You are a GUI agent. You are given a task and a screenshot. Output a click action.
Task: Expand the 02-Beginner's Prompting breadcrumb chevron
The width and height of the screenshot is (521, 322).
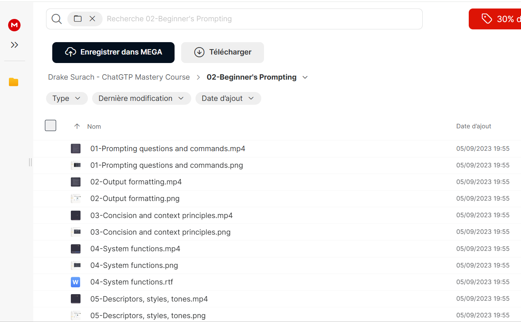[x=305, y=77]
